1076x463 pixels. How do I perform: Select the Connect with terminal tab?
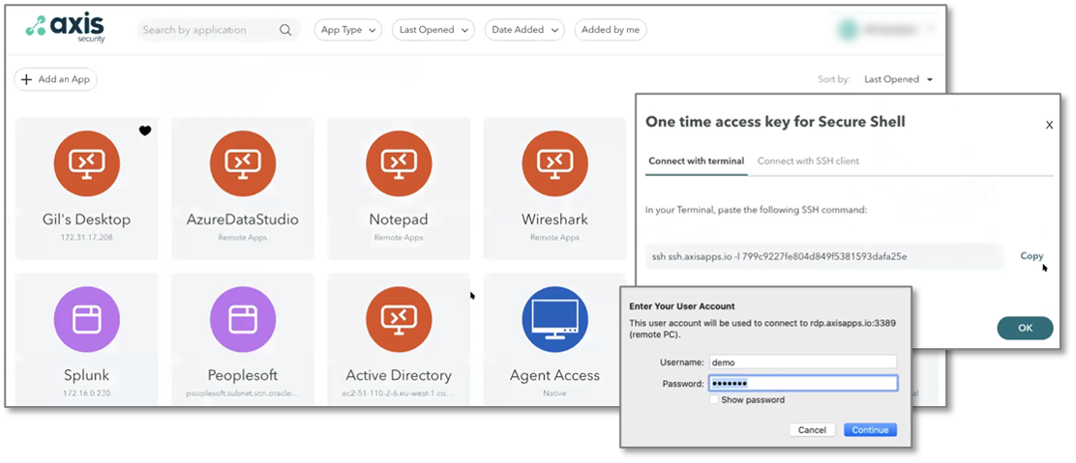pos(696,160)
